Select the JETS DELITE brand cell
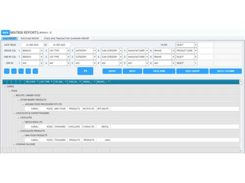This screenshot has height=183, width=245. [103, 109]
